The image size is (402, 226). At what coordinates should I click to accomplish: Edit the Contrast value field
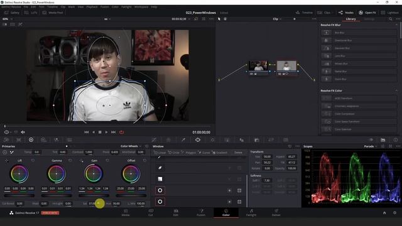coord(89,152)
